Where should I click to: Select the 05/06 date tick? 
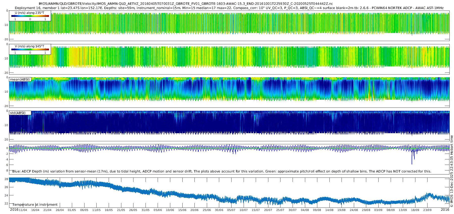(x=158, y=210)
